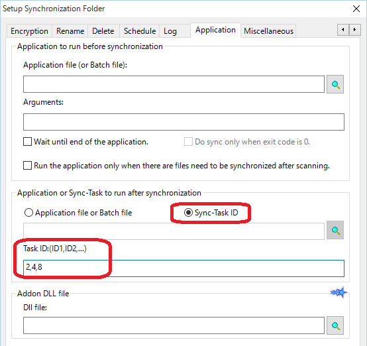
Task: Click the blue star icon near Addon DLL
Action: click(x=339, y=292)
